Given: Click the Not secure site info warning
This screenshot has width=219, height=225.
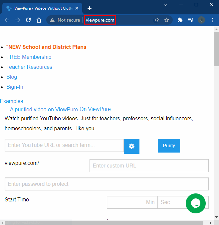Looking at the screenshot, I should point(65,20).
